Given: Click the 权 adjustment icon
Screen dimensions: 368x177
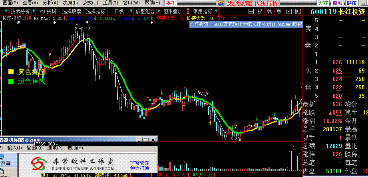Looking at the screenshot, I should (x=260, y=11).
